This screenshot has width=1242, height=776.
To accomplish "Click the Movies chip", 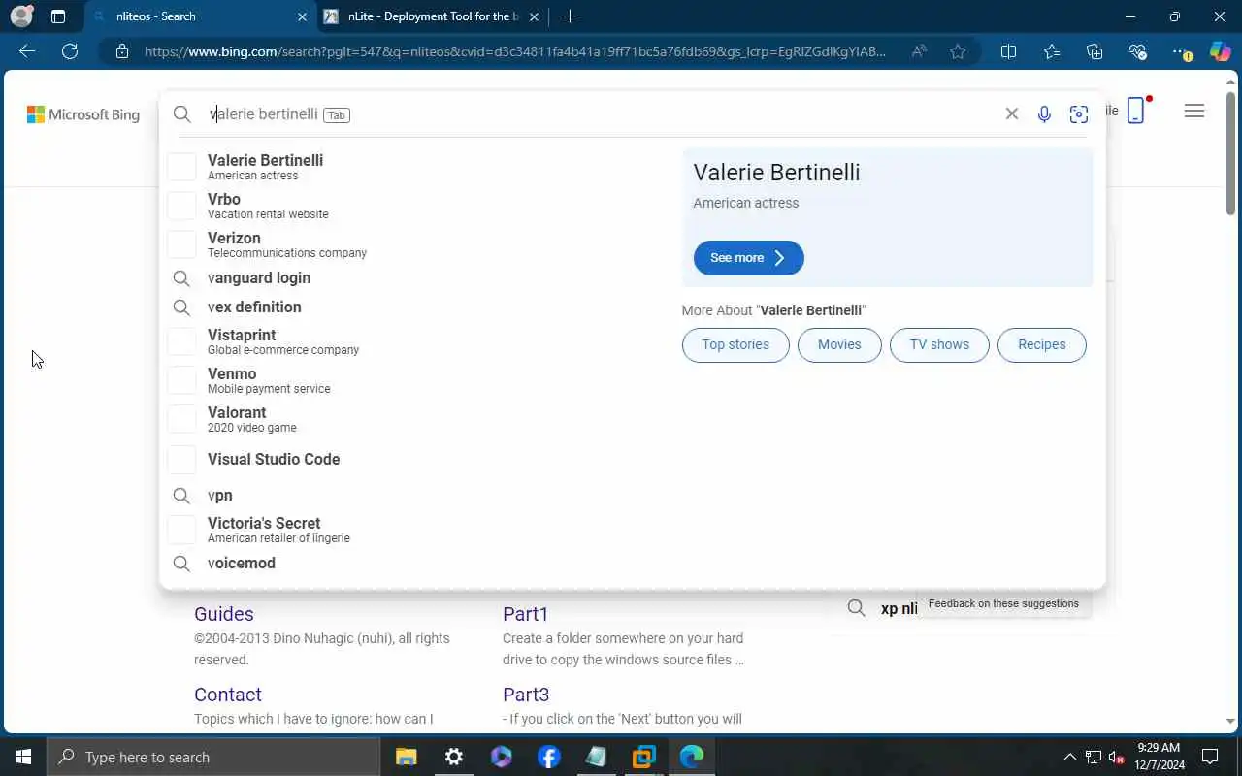I will point(839,345).
